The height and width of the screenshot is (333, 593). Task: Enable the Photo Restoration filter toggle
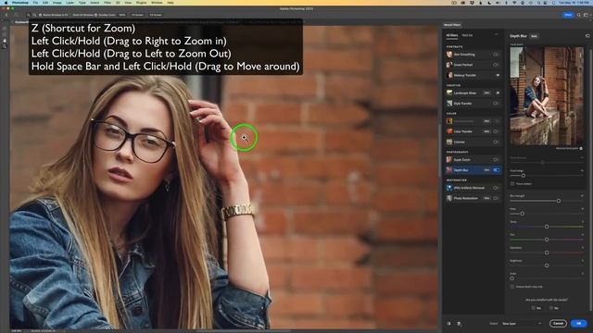point(496,198)
